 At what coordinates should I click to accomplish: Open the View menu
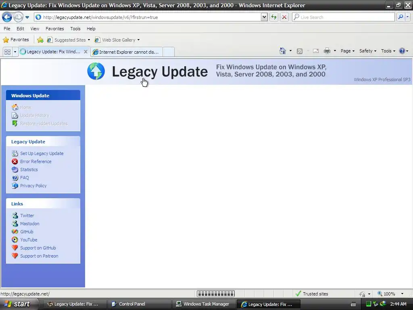35,29
